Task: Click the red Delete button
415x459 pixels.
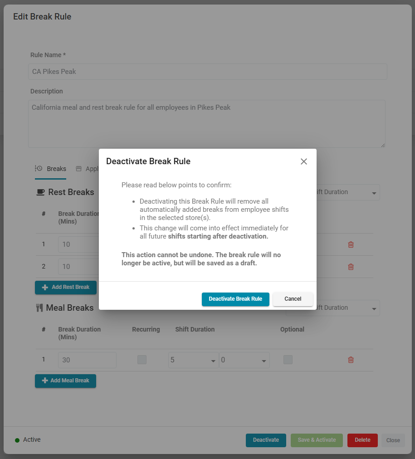Action: 362,440
